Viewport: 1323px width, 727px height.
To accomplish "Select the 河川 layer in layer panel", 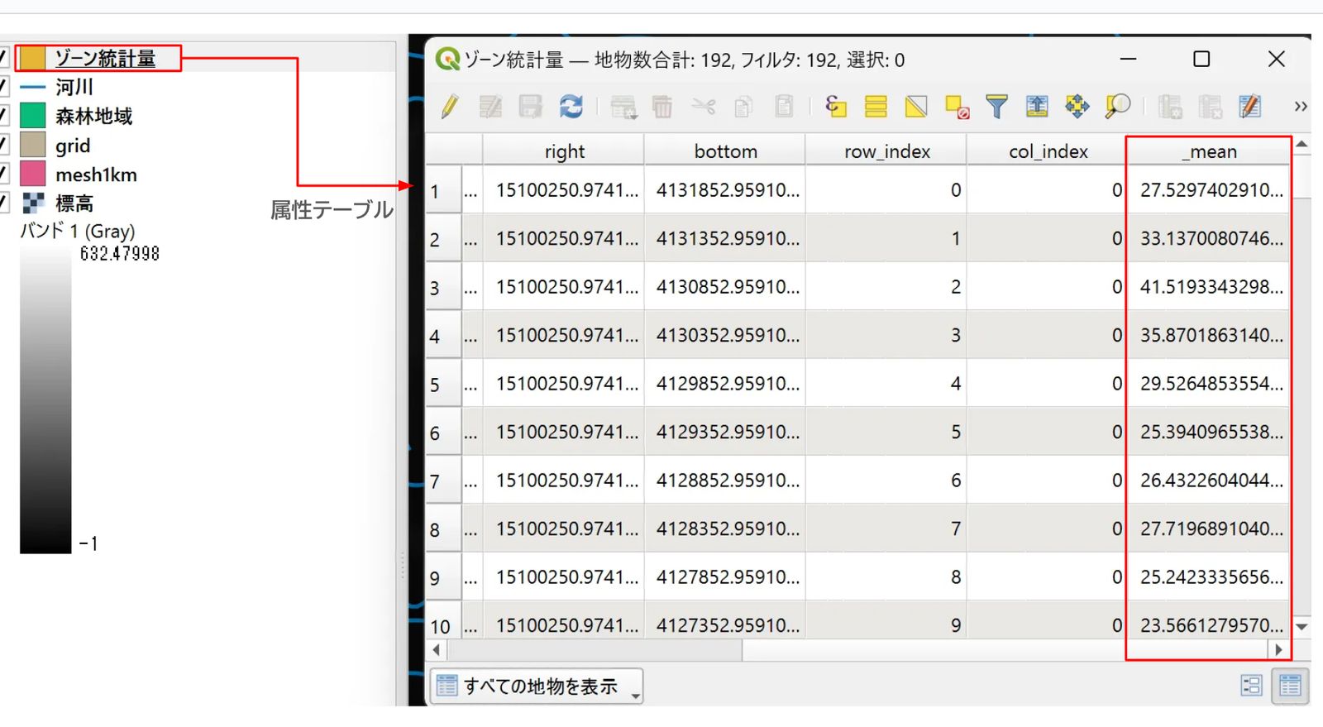I will tap(74, 87).
